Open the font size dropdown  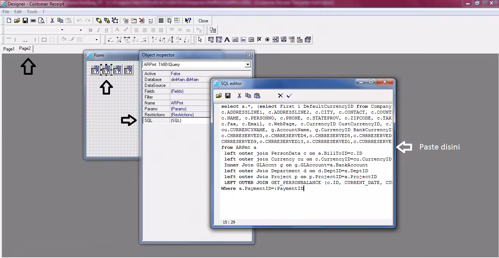point(80,30)
